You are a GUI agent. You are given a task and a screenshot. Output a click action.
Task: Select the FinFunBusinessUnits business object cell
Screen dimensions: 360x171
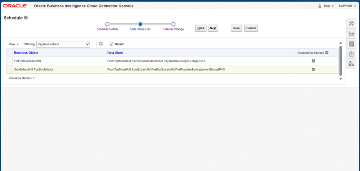pyautogui.click(x=59, y=61)
